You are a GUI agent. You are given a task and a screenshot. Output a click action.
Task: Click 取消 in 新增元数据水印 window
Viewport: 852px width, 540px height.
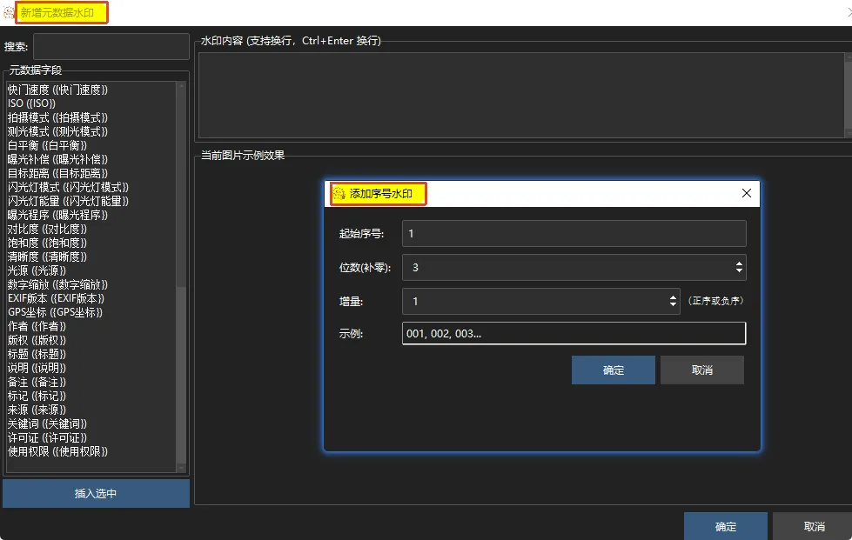pos(814,526)
